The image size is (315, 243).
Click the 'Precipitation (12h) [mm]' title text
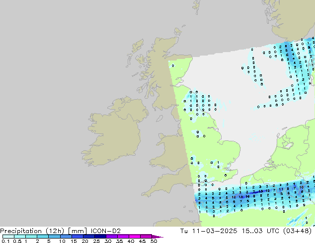coord(43,231)
